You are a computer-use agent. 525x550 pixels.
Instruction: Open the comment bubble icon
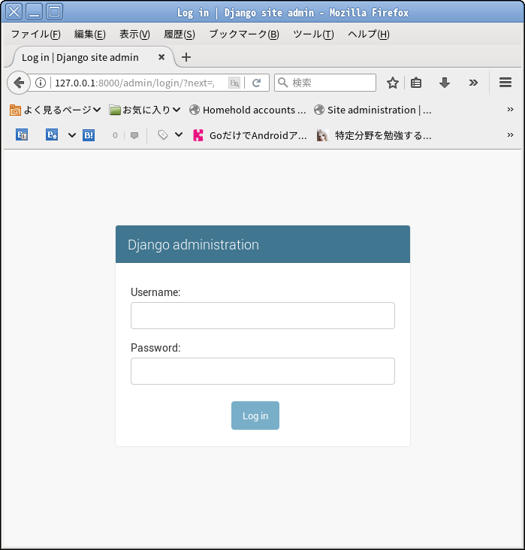pyautogui.click(x=134, y=135)
